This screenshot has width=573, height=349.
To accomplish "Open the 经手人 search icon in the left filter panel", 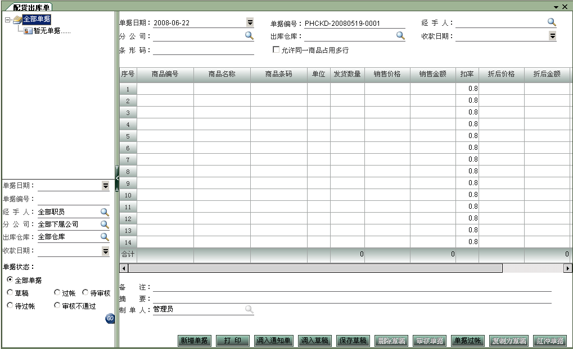I will (x=103, y=212).
